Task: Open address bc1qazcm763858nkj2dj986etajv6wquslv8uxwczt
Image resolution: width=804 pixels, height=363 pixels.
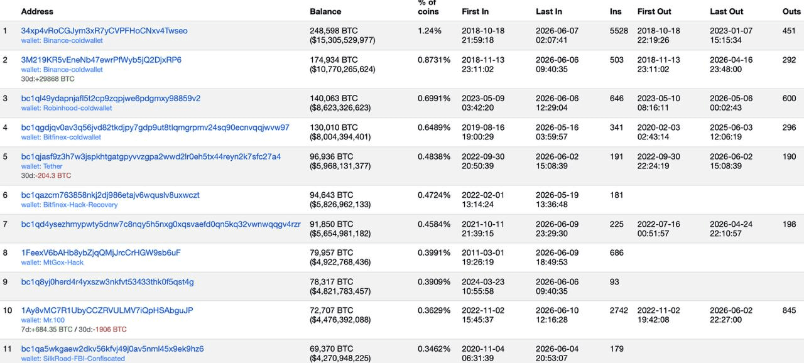Action: [x=111, y=195]
